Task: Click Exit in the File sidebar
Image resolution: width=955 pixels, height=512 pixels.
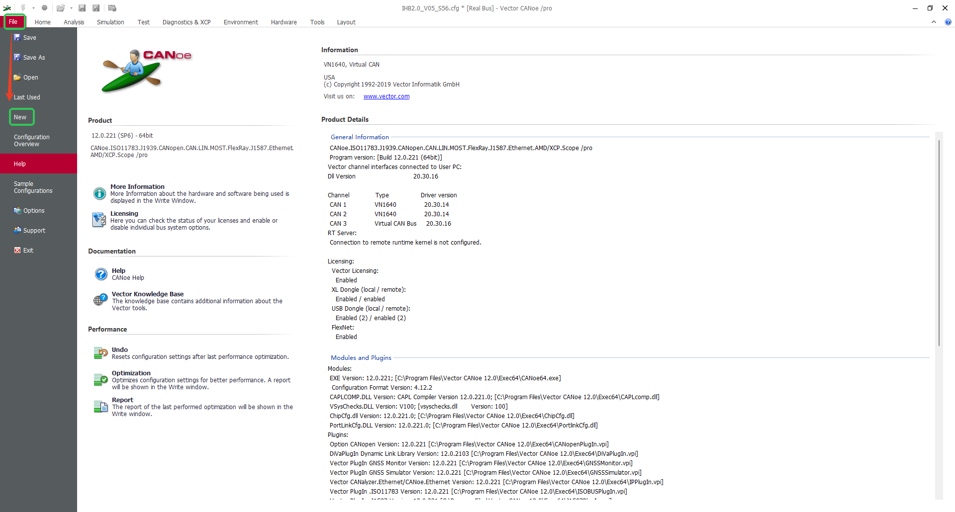Action: (38, 251)
